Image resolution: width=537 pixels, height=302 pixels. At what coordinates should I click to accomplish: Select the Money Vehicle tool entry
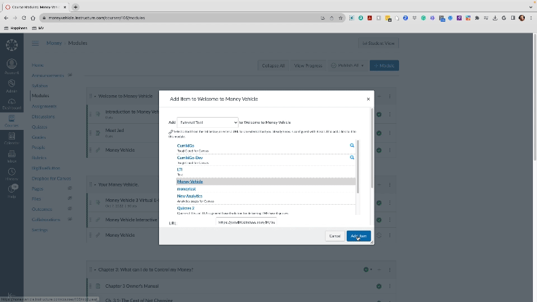pyautogui.click(x=190, y=182)
